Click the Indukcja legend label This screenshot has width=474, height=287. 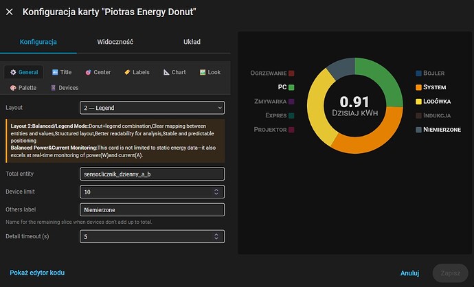[437, 115]
